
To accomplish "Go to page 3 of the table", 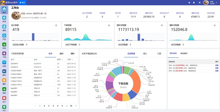I will [x=49, y=106].
